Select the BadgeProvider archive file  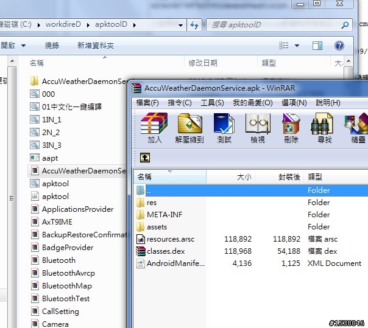coord(62,247)
